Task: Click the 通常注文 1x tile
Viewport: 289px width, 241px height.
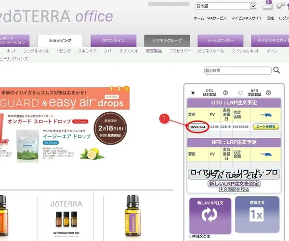Action: point(257,214)
